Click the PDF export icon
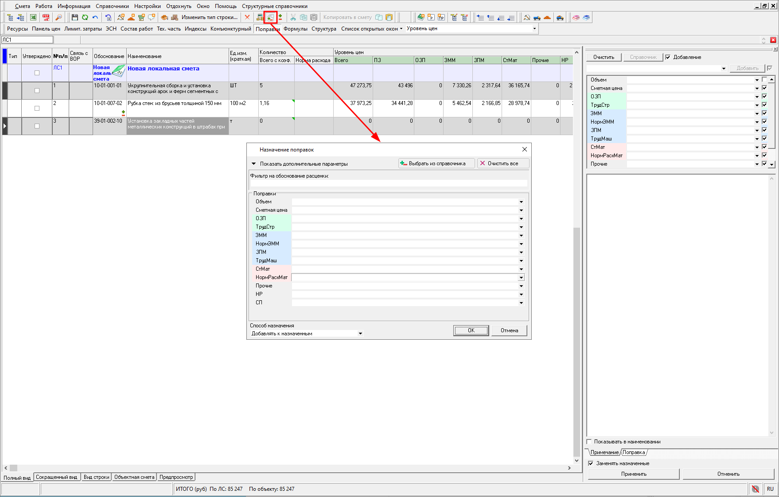 tap(46, 18)
